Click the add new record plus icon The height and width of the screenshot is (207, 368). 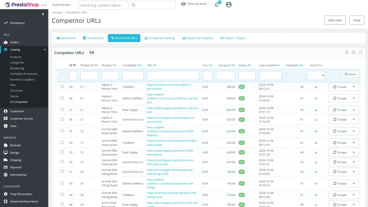(347, 52)
